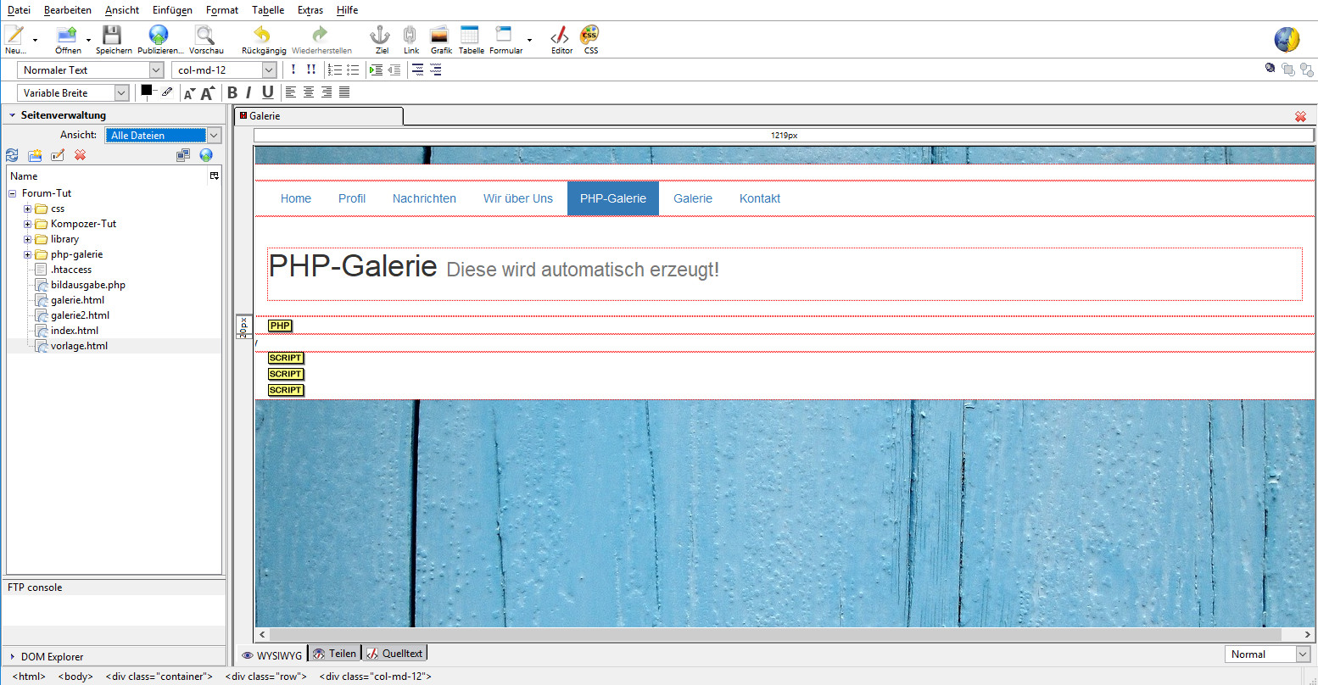The image size is (1318, 685).
Task: Expand the Kompozer-Tut folder
Action: coord(28,224)
